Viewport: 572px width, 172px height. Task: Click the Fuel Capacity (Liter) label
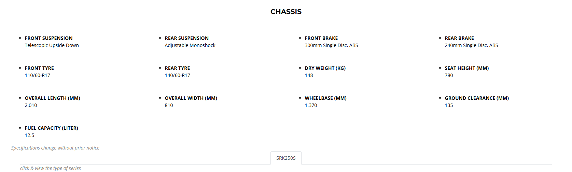coord(51,128)
